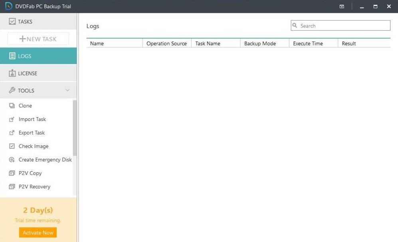The width and height of the screenshot is (398, 242).
Task: Collapse the Tools section chevron
Action: click(x=67, y=90)
